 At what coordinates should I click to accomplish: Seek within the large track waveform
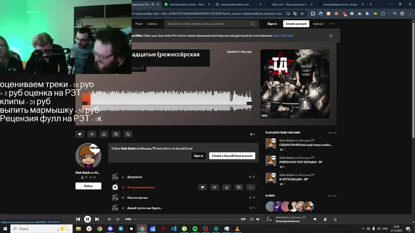coord(167,101)
